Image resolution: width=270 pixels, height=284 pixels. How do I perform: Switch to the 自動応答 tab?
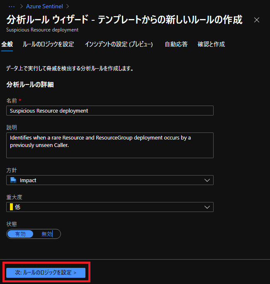pyautogui.click(x=176, y=44)
